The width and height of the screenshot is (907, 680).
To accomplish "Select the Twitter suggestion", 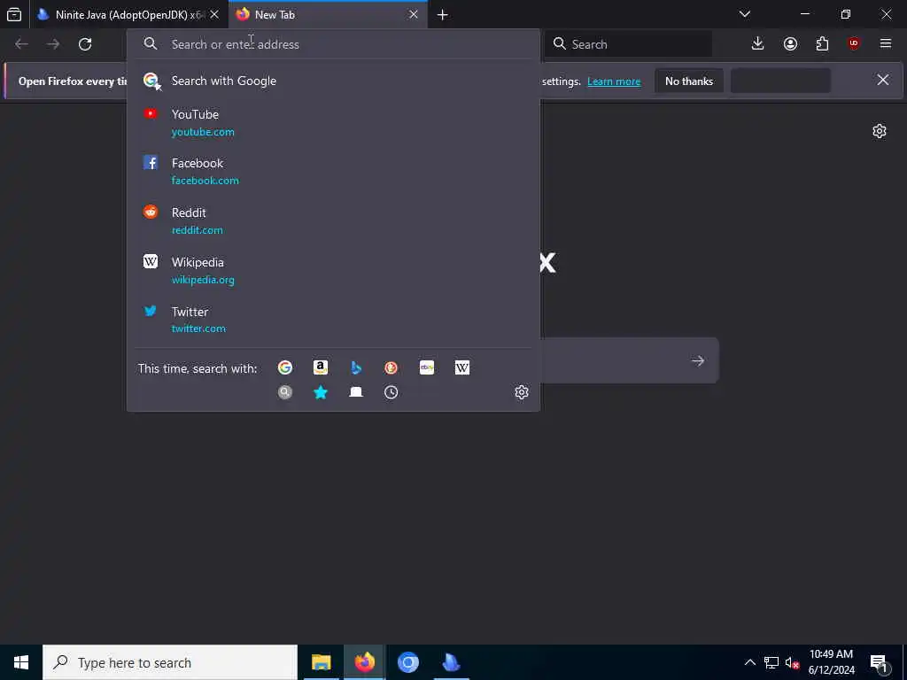I will tap(334, 320).
